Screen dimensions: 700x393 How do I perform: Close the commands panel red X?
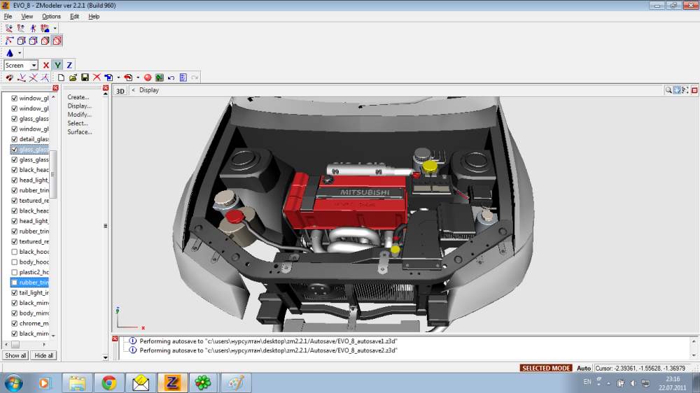click(106, 88)
